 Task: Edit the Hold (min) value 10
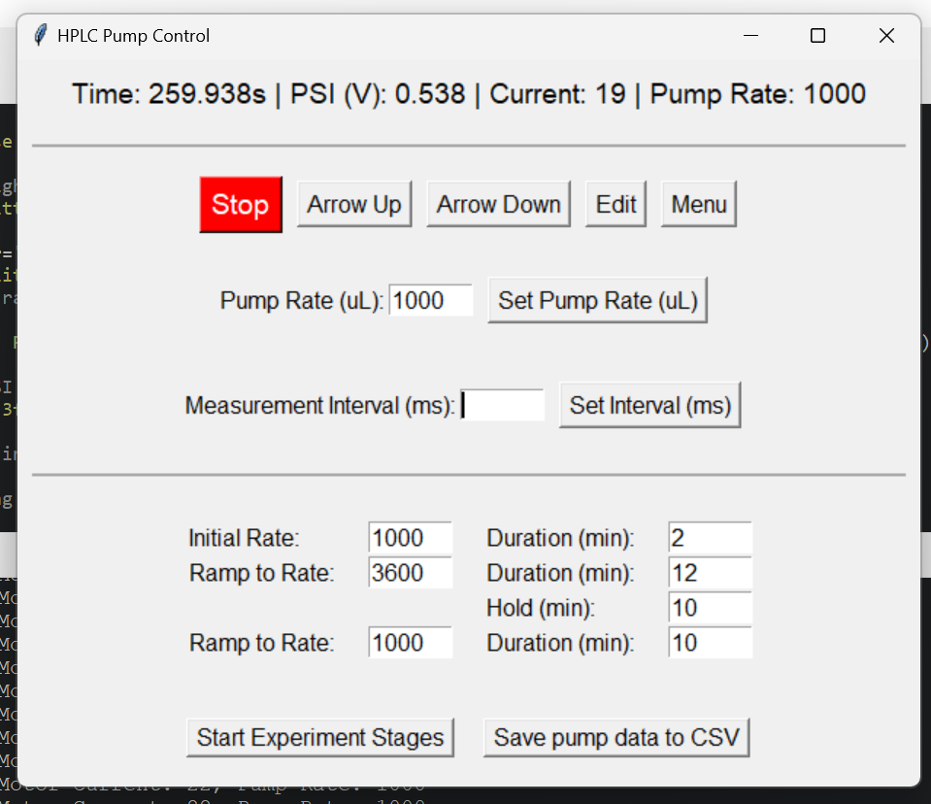[x=709, y=608]
